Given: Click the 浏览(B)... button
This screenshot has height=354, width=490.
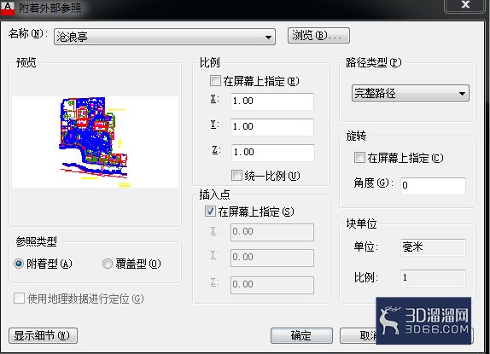Looking at the screenshot, I should click(x=318, y=35).
